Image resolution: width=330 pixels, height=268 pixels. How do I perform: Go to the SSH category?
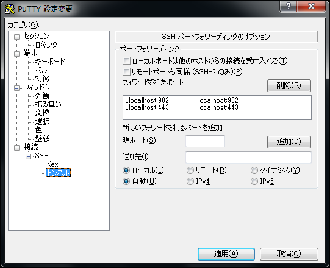tap(42, 156)
